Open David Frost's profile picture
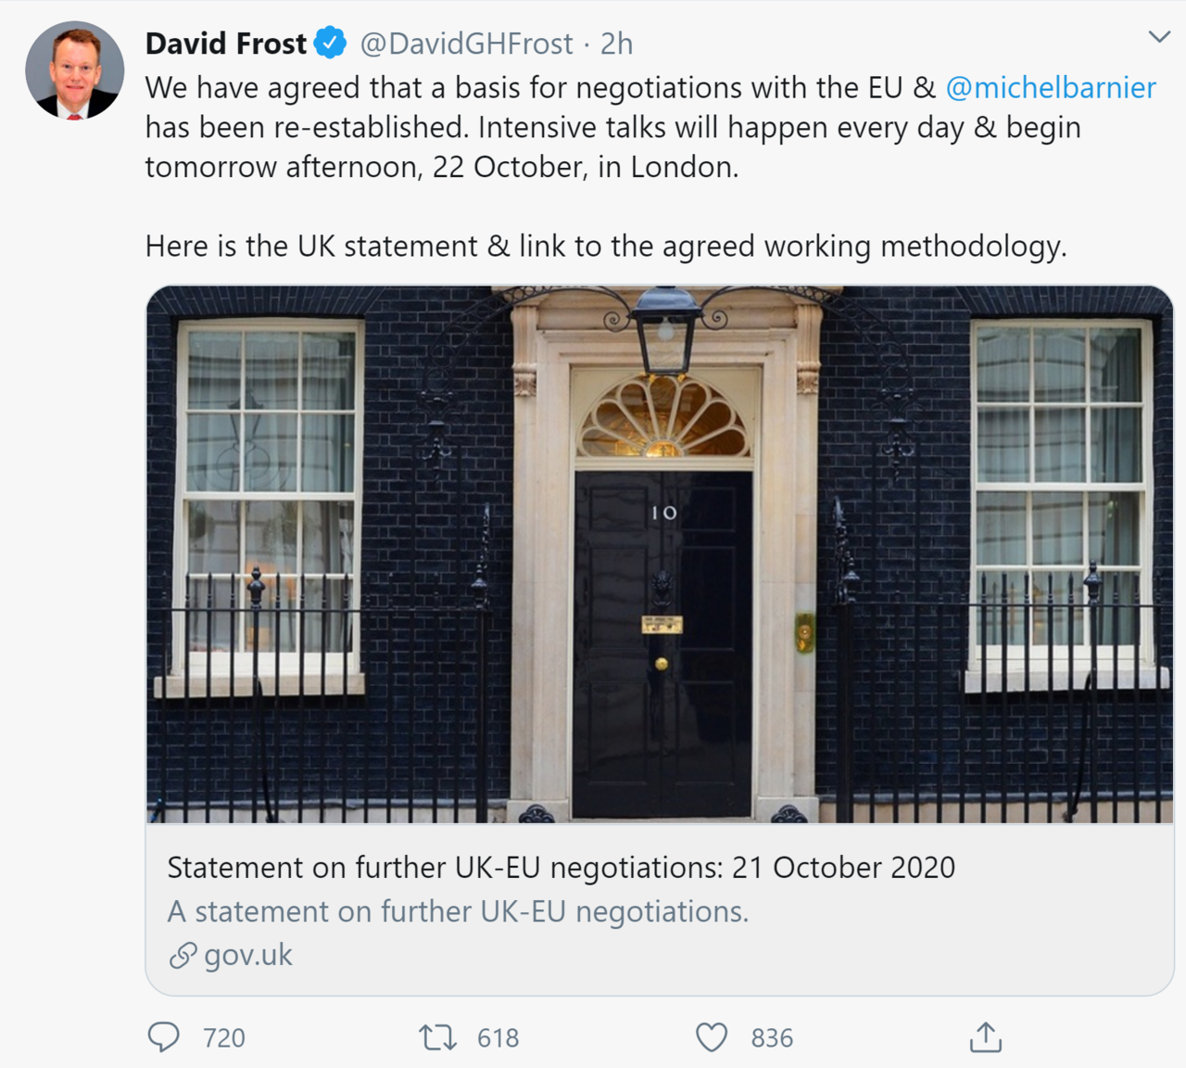1186x1068 pixels. pos(75,71)
